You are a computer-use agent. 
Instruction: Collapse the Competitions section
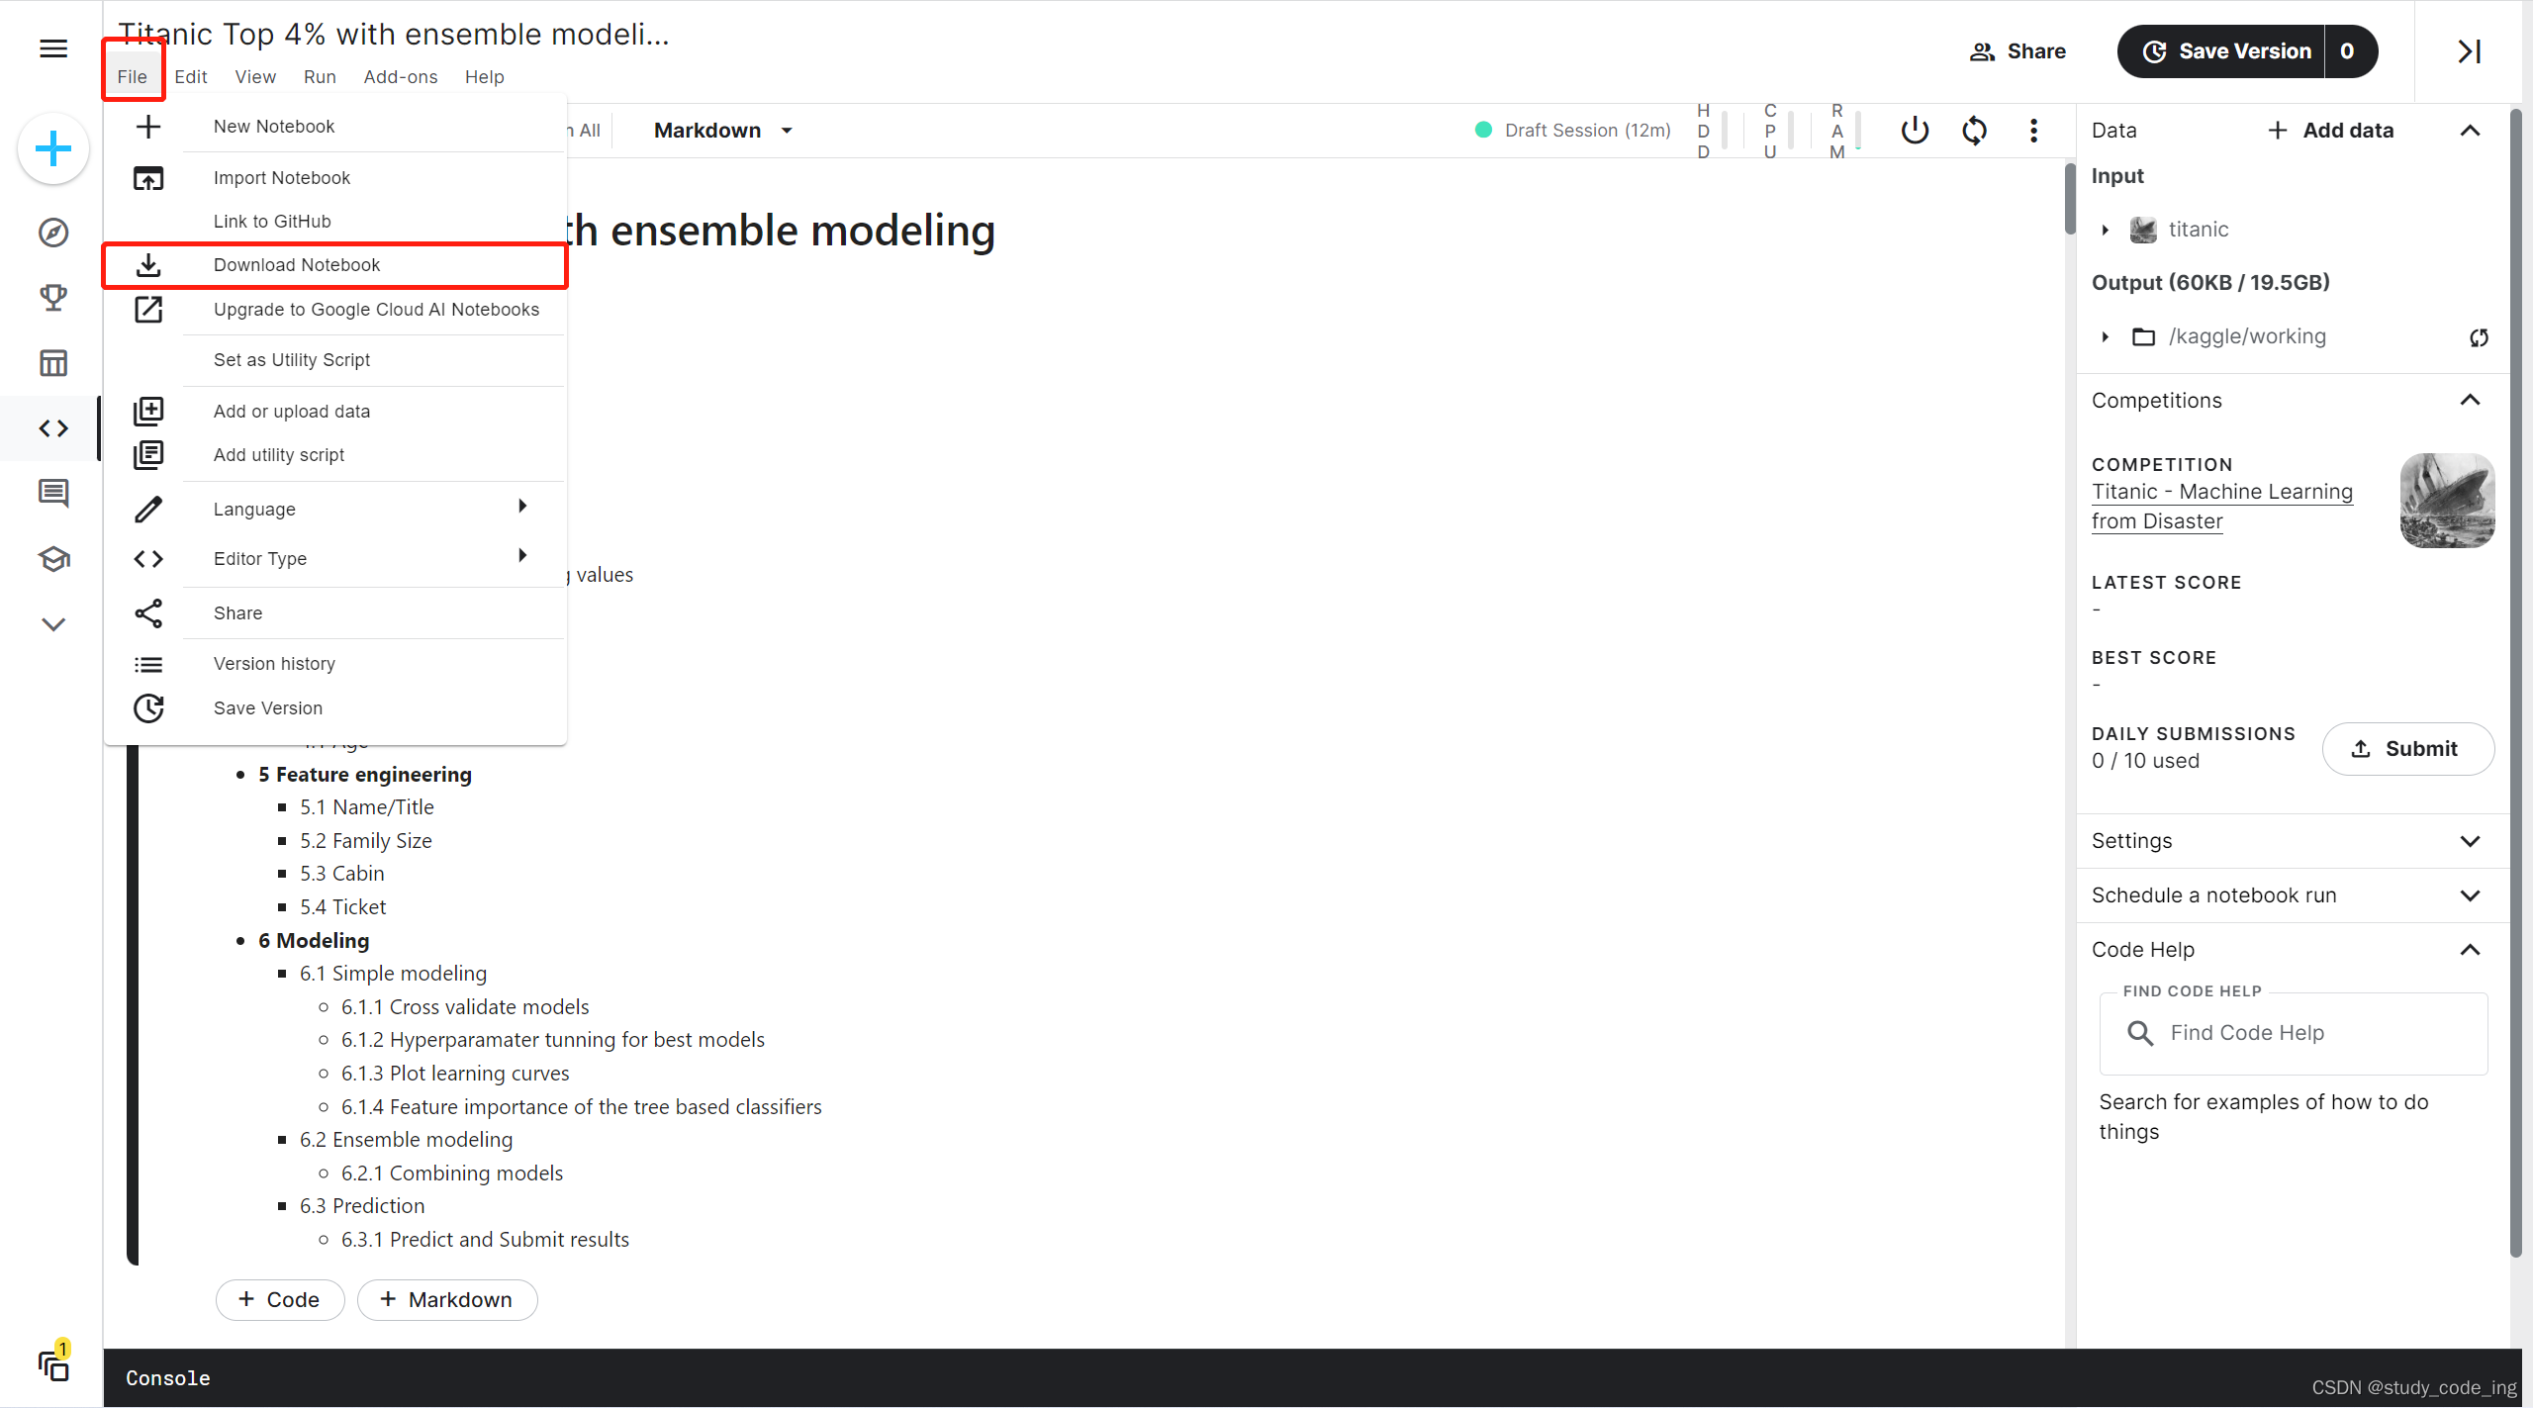(x=2470, y=400)
